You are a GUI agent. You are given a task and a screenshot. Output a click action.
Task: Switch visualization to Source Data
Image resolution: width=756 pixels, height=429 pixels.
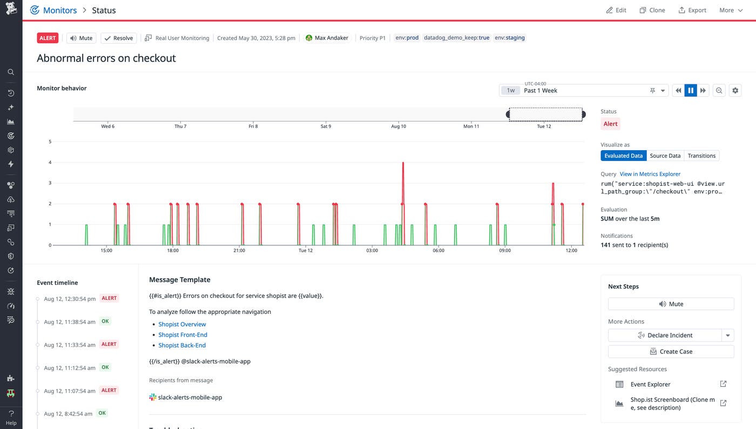click(665, 156)
